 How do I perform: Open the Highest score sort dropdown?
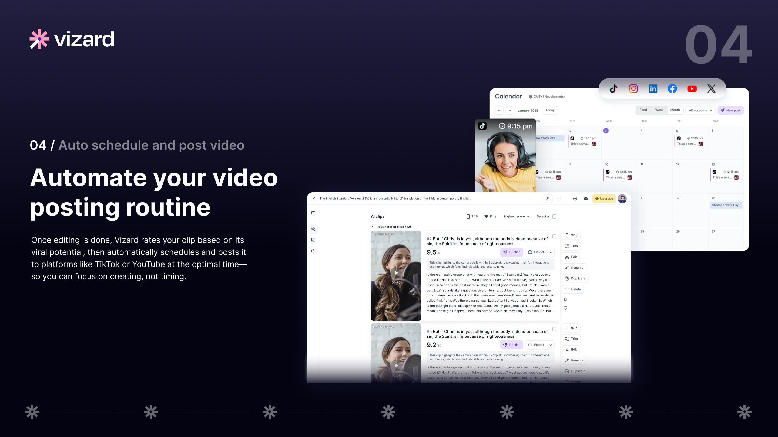517,216
